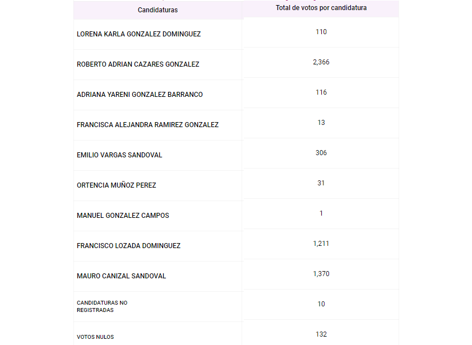Select candidate ROBERTO ADRIAN CAZARES GONZALEZ
Viewport: 472px width, 345px height.
pos(138,64)
